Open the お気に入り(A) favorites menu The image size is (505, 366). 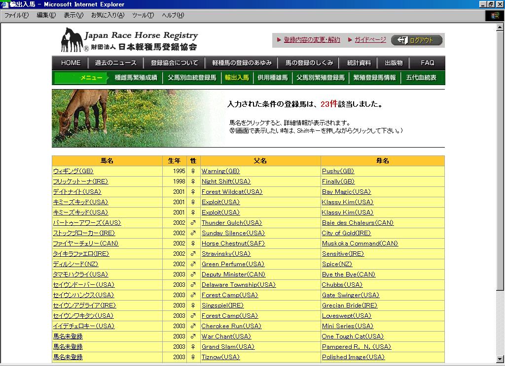coord(108,15)
